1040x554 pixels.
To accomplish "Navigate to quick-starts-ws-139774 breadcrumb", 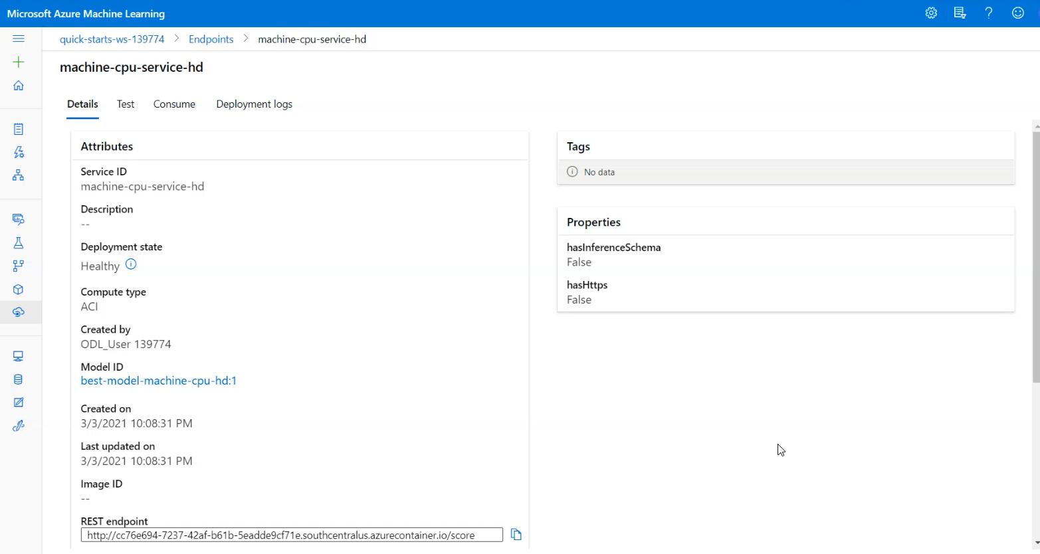I will point(112,39).
